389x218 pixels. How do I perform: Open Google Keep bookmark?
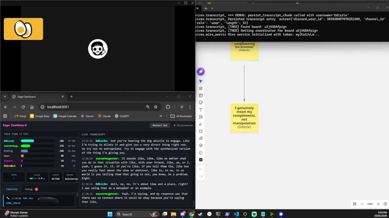(x=40, y=116)
